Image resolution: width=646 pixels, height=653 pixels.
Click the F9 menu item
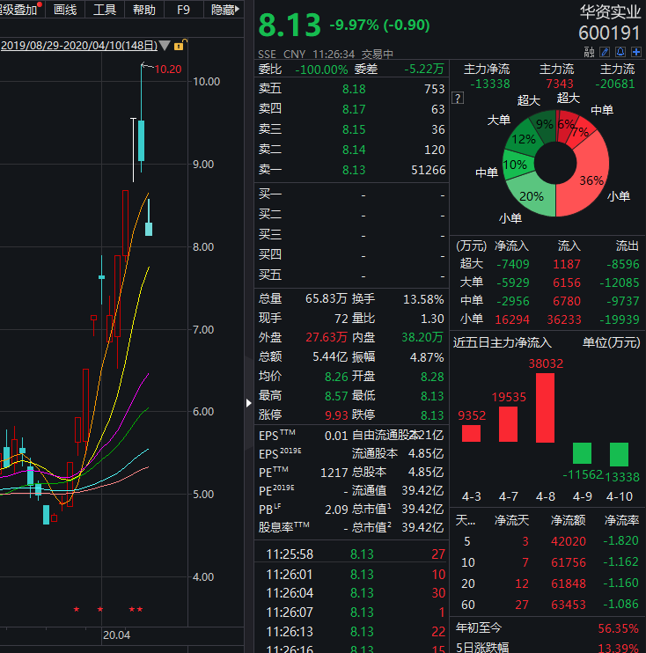tap(183, 9)
